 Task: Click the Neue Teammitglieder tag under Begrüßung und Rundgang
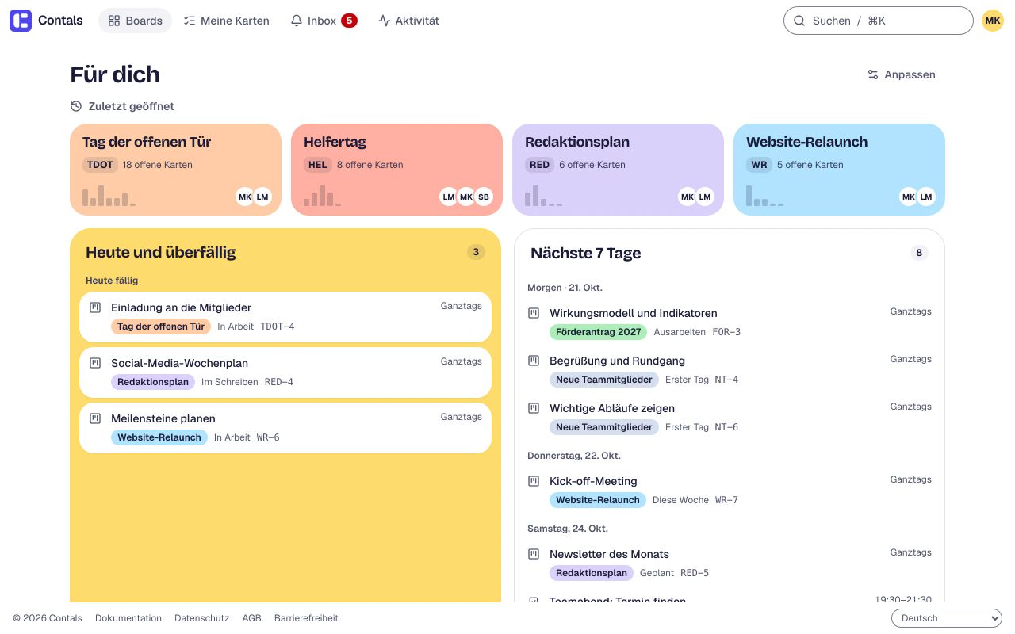pyautogui.click(x=604, y=380)
